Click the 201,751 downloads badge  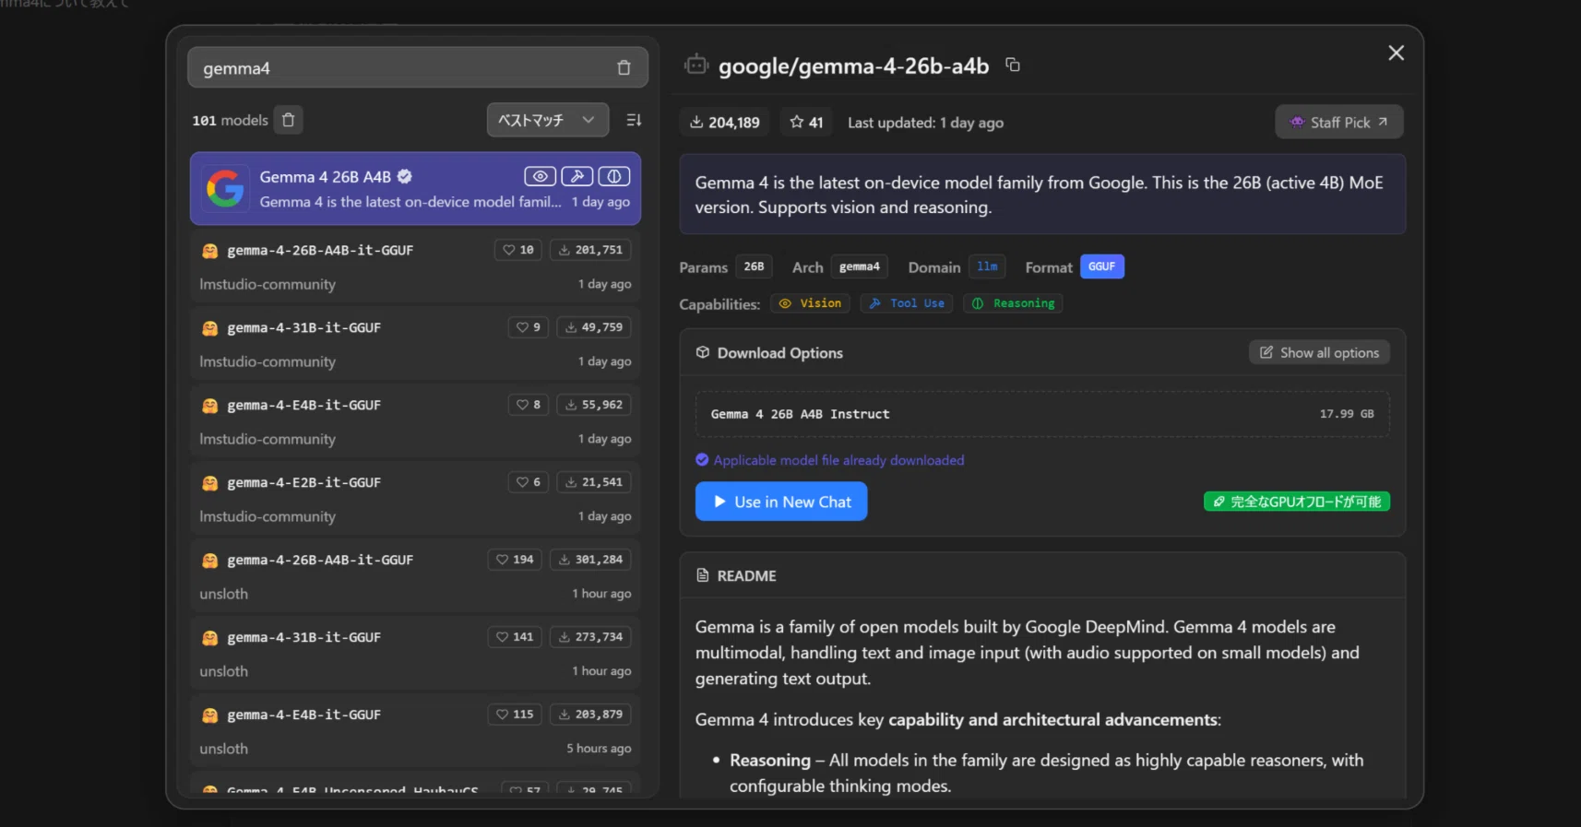click(x=590, y=250)
